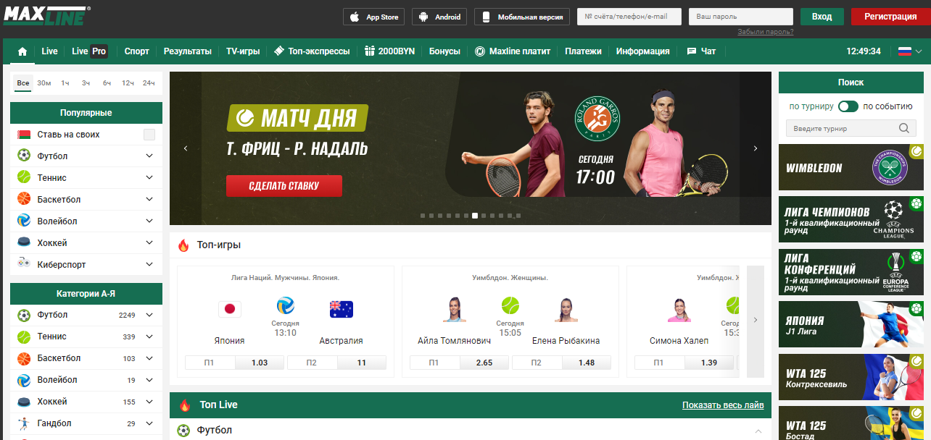The image size is (931, 440).
Task: Open the Russian flag language selector
Action: click(x=905, y=51)
